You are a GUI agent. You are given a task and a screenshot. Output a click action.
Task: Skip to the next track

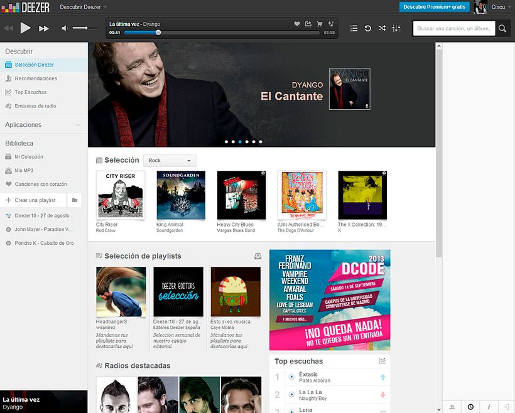click(x=44, y=29)
